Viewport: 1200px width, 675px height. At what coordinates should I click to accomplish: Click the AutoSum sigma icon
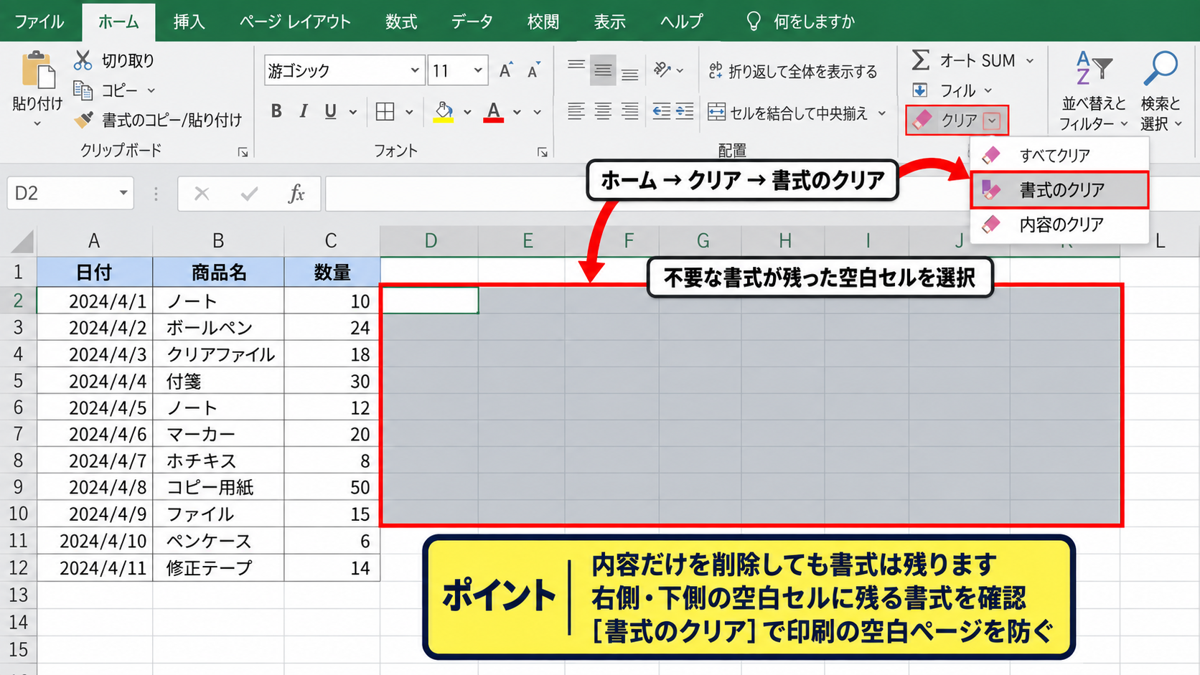(921, 60)
